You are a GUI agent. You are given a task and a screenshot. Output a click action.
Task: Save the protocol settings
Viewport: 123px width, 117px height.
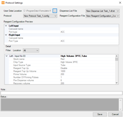tap(100, 114)
